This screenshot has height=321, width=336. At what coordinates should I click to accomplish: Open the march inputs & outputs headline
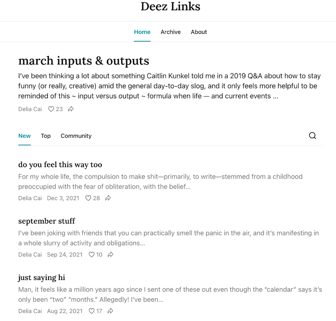click(84, 61)
